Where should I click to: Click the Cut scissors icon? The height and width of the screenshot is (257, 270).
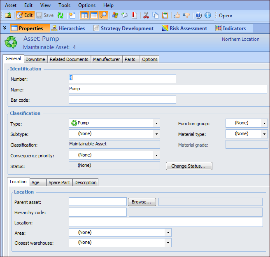point(146,15)
